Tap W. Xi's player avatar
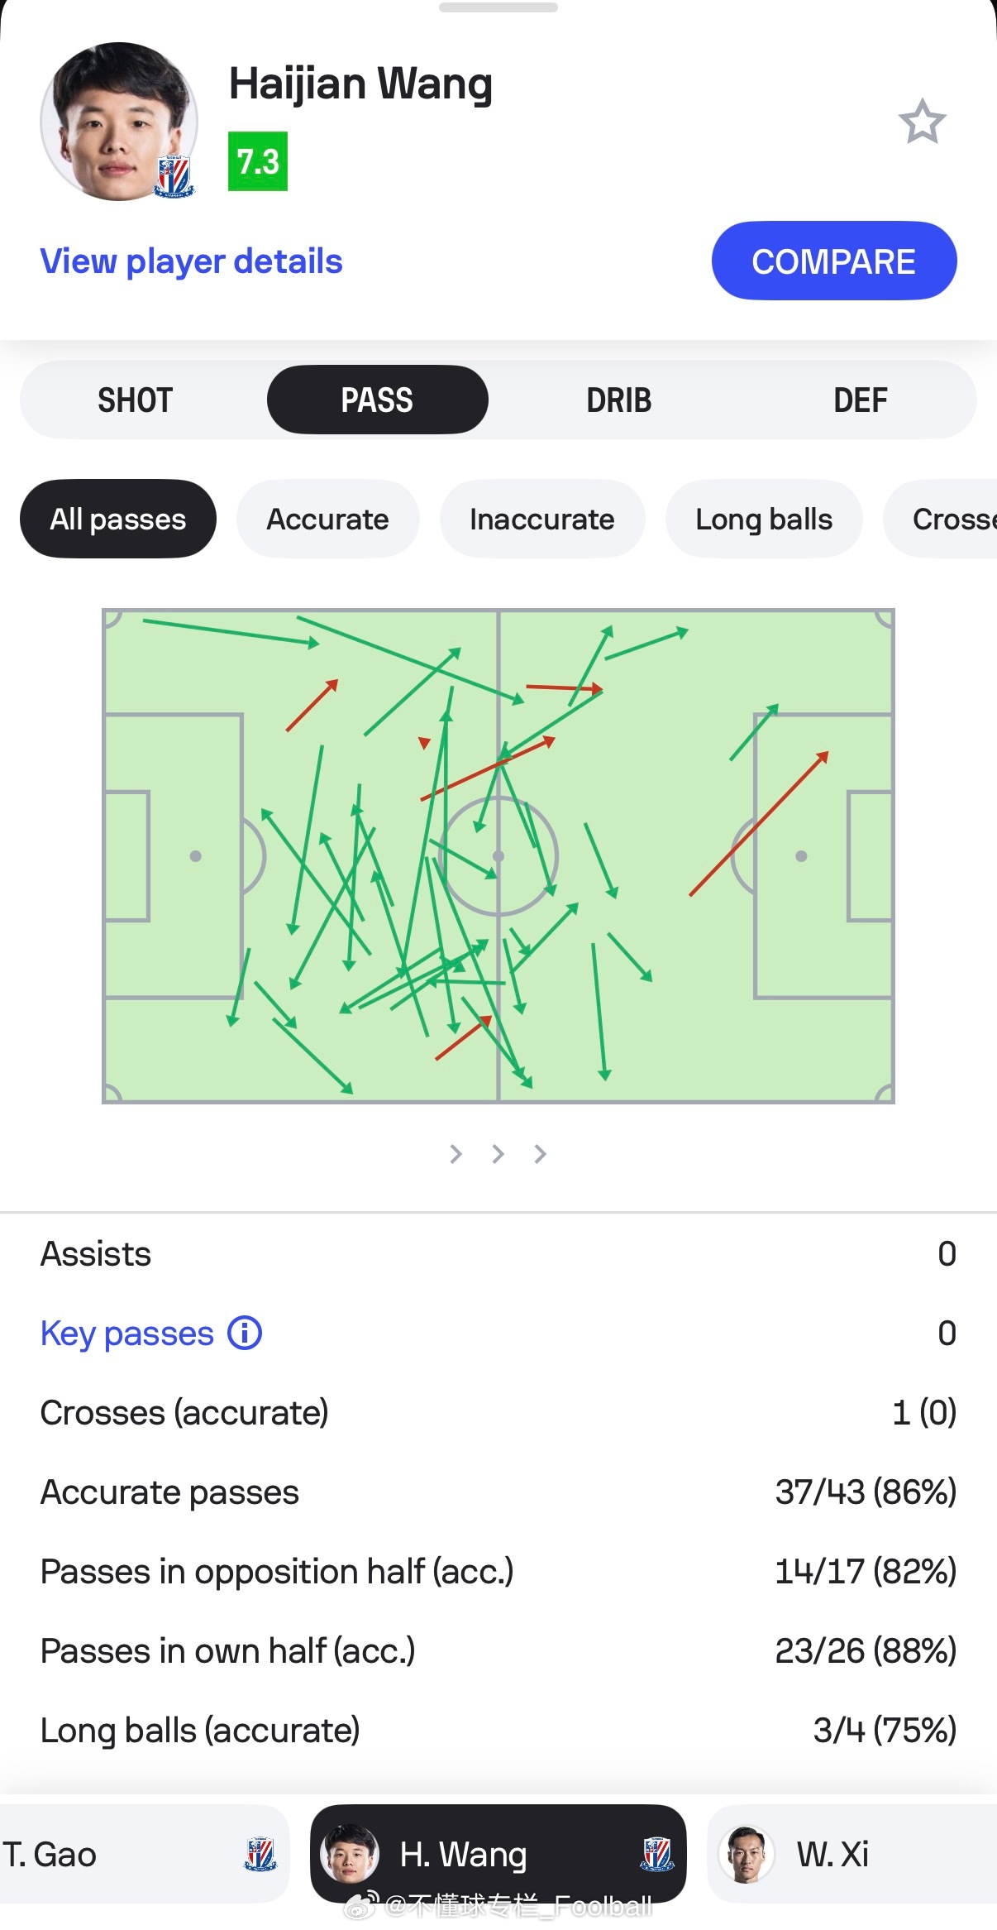The width and height of the screenshot is (997, 1930). point(747,1854)
